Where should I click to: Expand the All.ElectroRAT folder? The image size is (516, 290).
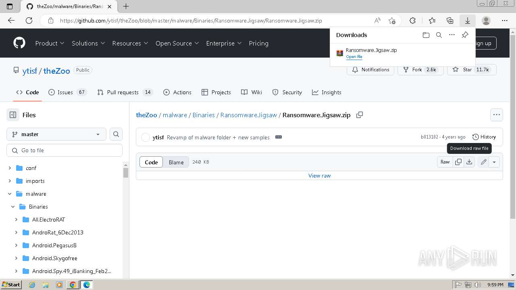[x=16, y=220]
